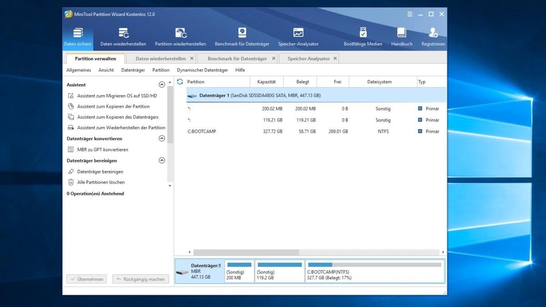Sort by the Dateisystem column header

coord(383,82)
